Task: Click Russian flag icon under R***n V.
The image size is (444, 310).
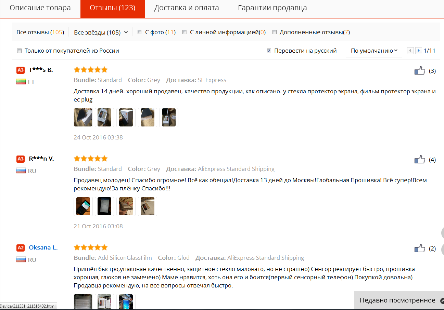Action: (x=21, y=171)
